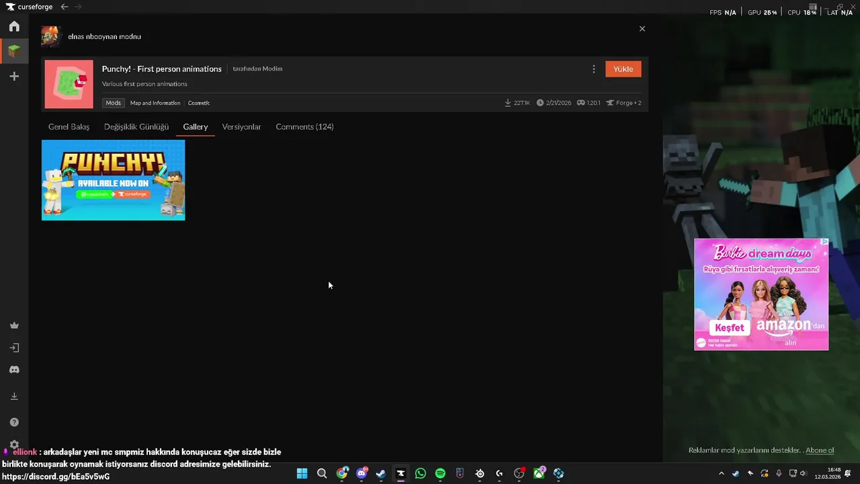Open the Map and Information category
The height and width of the screenshot is (484, 860).
[x=155, y=103]
